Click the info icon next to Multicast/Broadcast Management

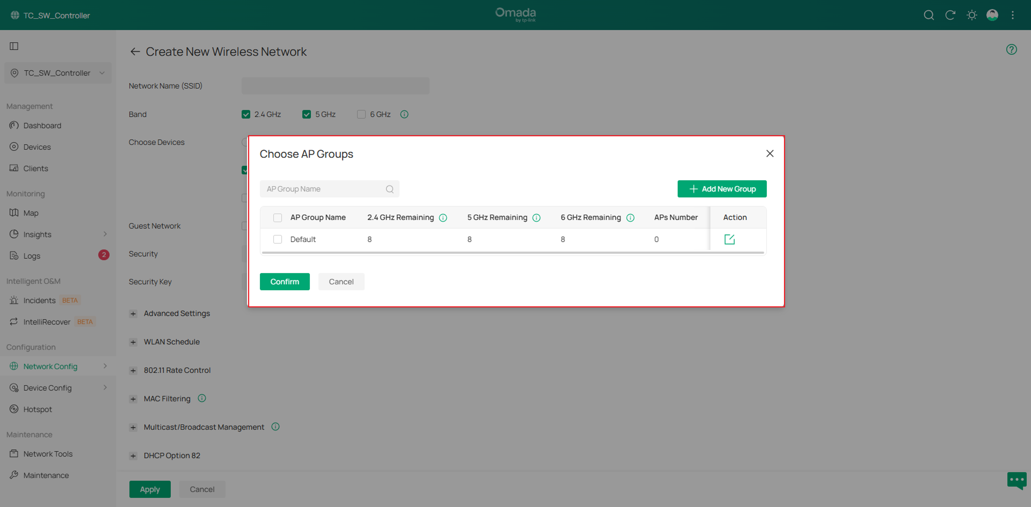click(x=275, y=427)
